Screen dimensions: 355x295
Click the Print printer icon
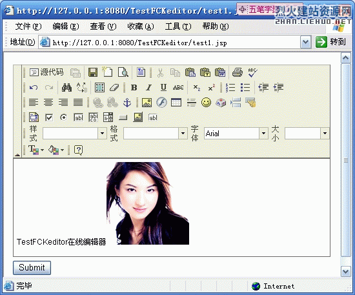click(x=238, y=72)
